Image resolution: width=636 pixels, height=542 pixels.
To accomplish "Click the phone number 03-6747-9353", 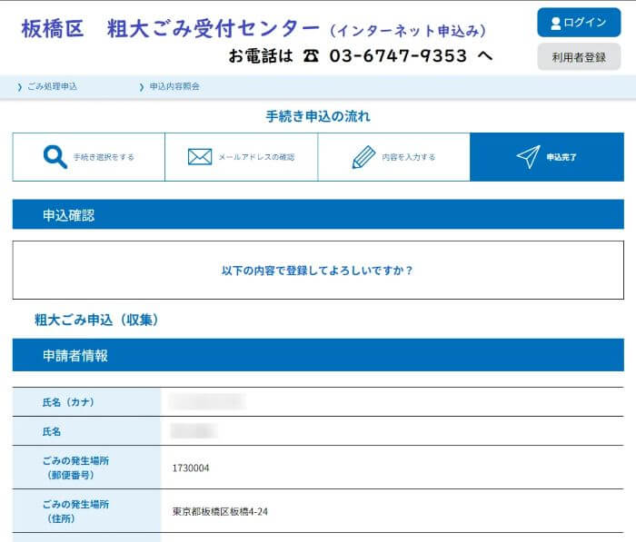I will tap(398, 56).
